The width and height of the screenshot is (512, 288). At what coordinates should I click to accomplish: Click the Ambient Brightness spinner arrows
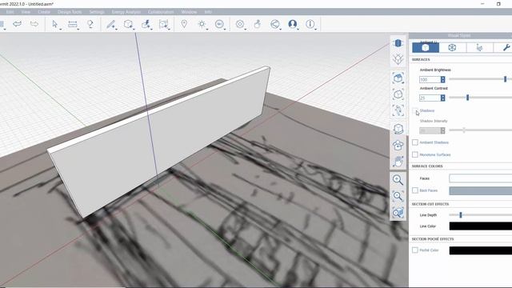pyautogui.click(x=442, y=79)
